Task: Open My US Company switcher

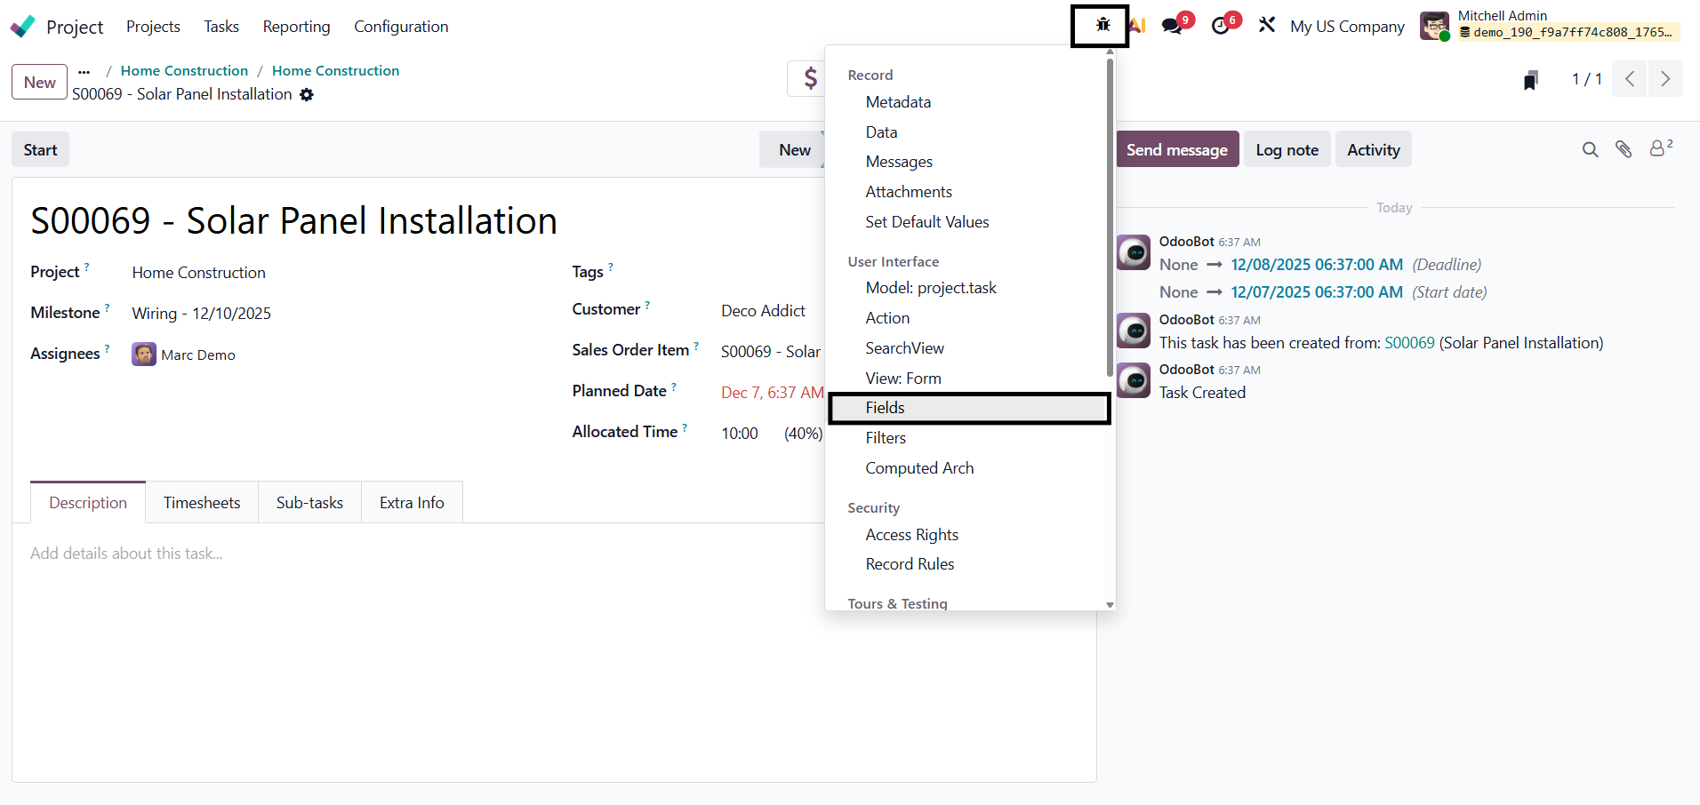Action: pos(1347,27)
